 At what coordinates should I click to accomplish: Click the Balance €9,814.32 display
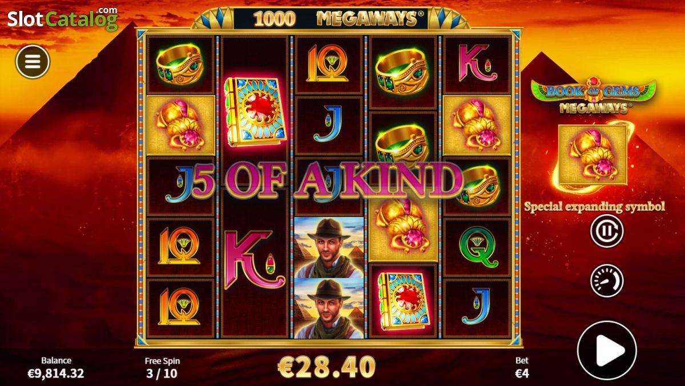[56, 367]
